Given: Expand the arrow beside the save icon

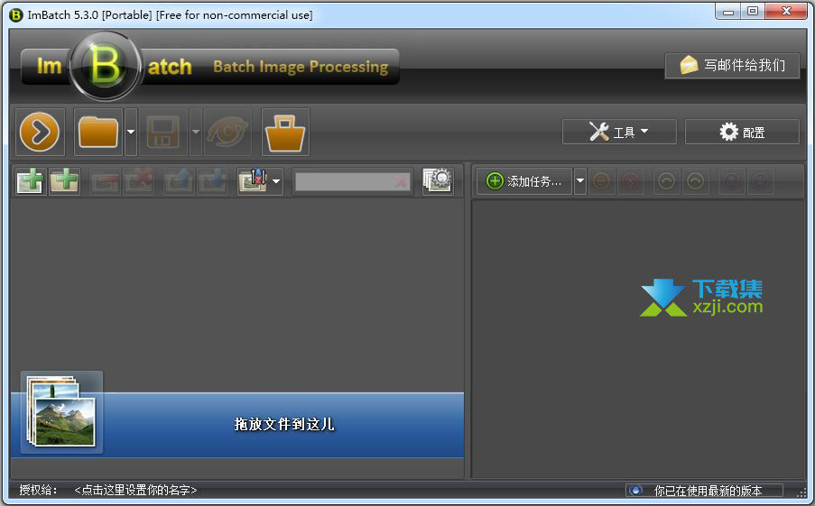Looking at the screenshot, I should click(x=196, y=132).
